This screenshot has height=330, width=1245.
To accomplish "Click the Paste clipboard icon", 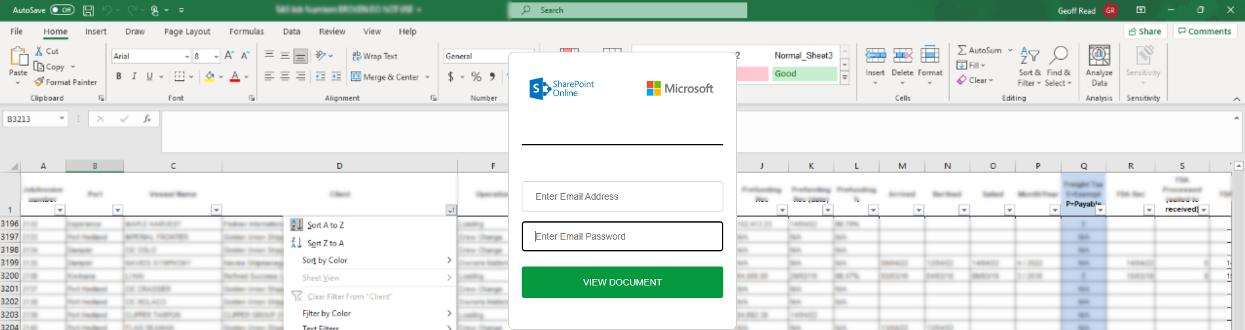I will [18, 56].
